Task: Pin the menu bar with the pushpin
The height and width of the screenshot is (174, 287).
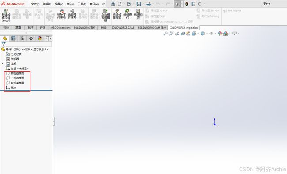Action: [104, 4]
